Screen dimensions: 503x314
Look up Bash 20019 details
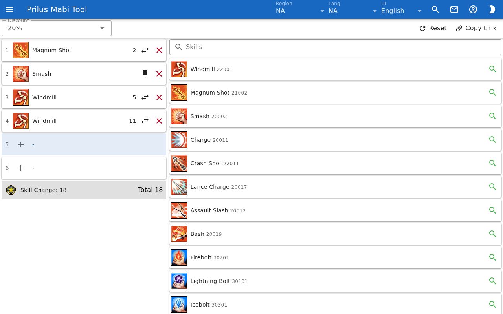492,234
